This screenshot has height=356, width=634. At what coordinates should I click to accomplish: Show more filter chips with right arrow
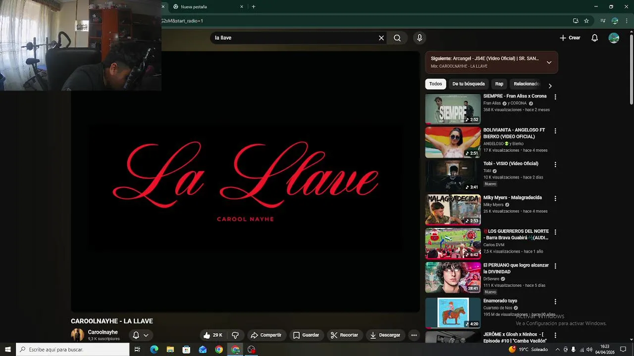tap(550, 86)
